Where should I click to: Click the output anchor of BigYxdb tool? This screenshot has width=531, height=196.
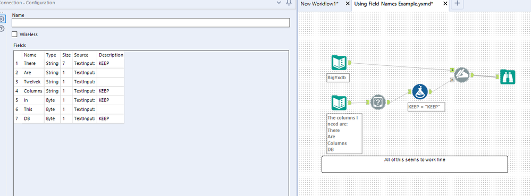click(x=350, y=63)
